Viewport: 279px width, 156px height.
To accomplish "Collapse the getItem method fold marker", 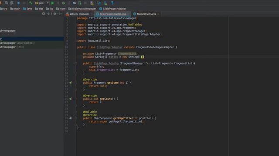I will (x=75, y=83).
